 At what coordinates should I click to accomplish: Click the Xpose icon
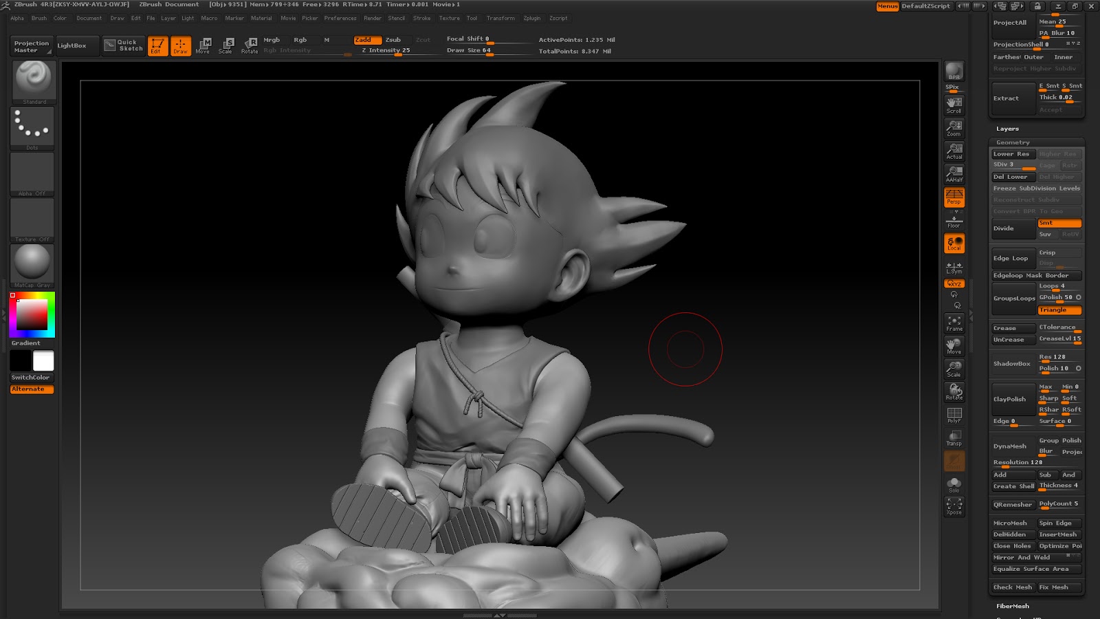(954, 507)
